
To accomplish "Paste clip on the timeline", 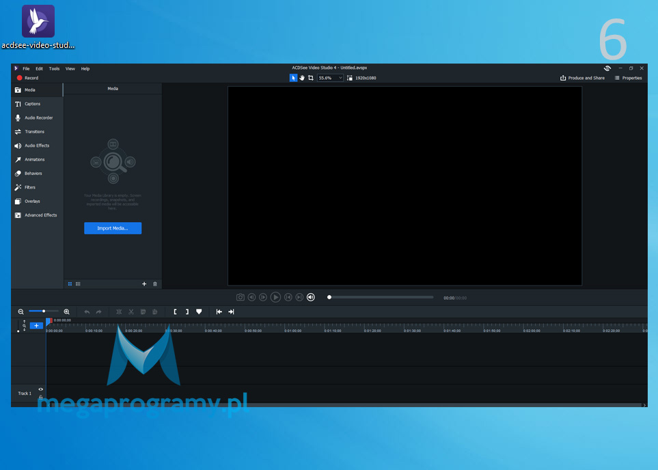I will point(155,312).
